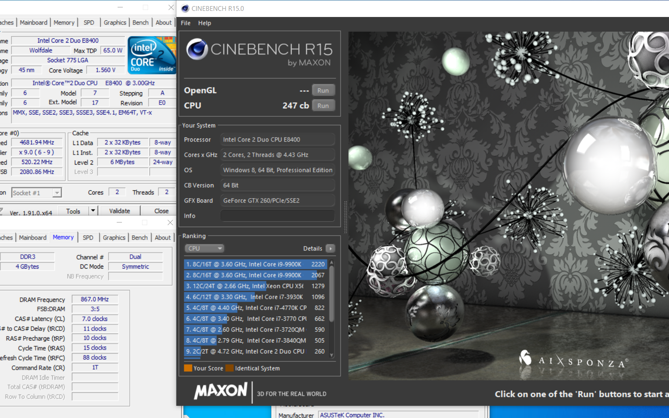This screenshot has width=669, height=418.
Task: Switch to Bench tab in upper CPU-Z
Action: (x=140, y=23)
